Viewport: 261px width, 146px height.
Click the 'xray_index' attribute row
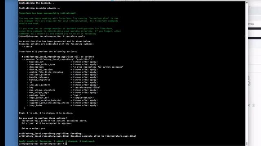pyautogui.click(x=62, y=105)
